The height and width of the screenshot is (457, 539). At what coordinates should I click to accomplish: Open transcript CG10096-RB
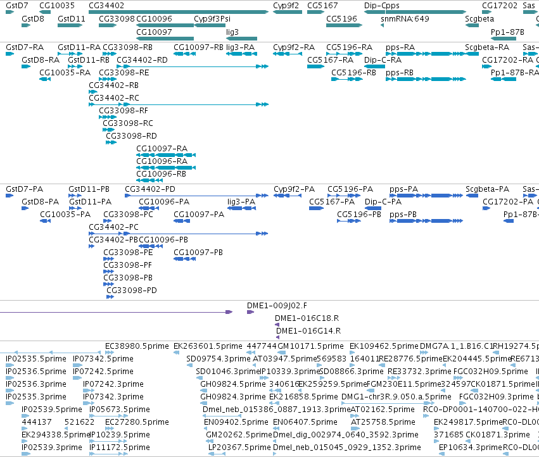162,174
